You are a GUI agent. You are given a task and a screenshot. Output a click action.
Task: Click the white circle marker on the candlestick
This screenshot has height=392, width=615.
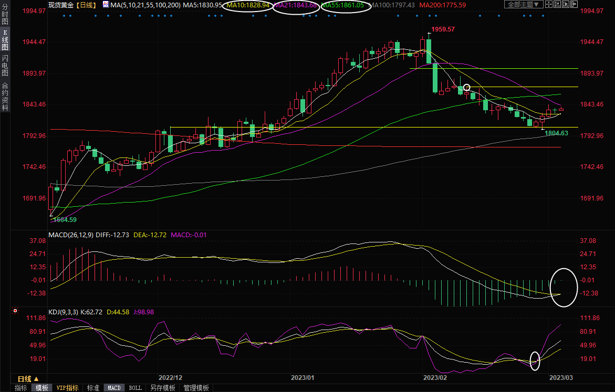(x=466, y=88)
